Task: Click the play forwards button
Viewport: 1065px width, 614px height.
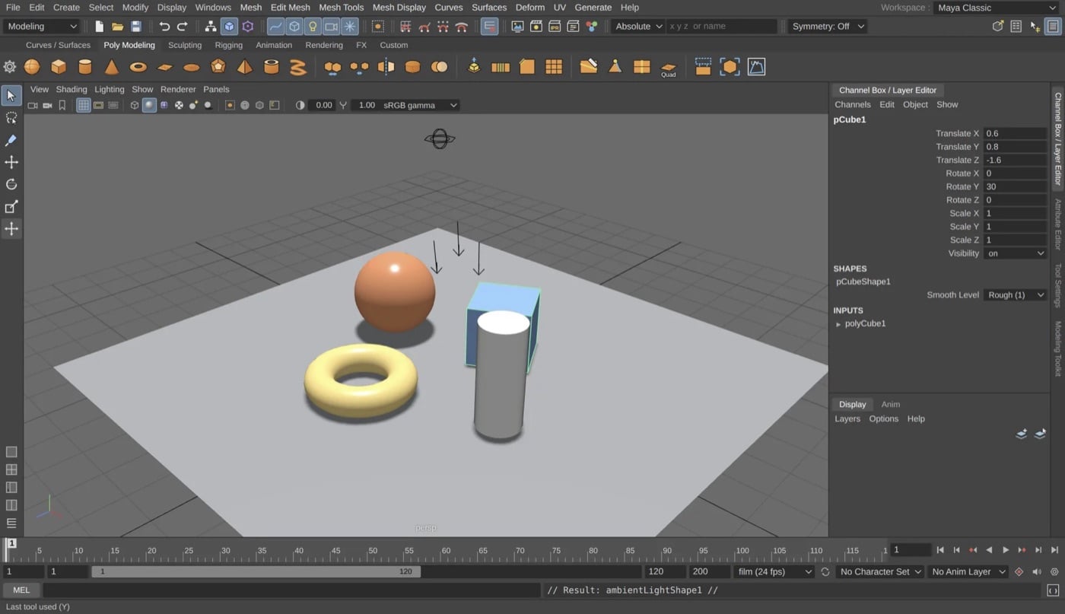Action: [x=1006, y=549]
